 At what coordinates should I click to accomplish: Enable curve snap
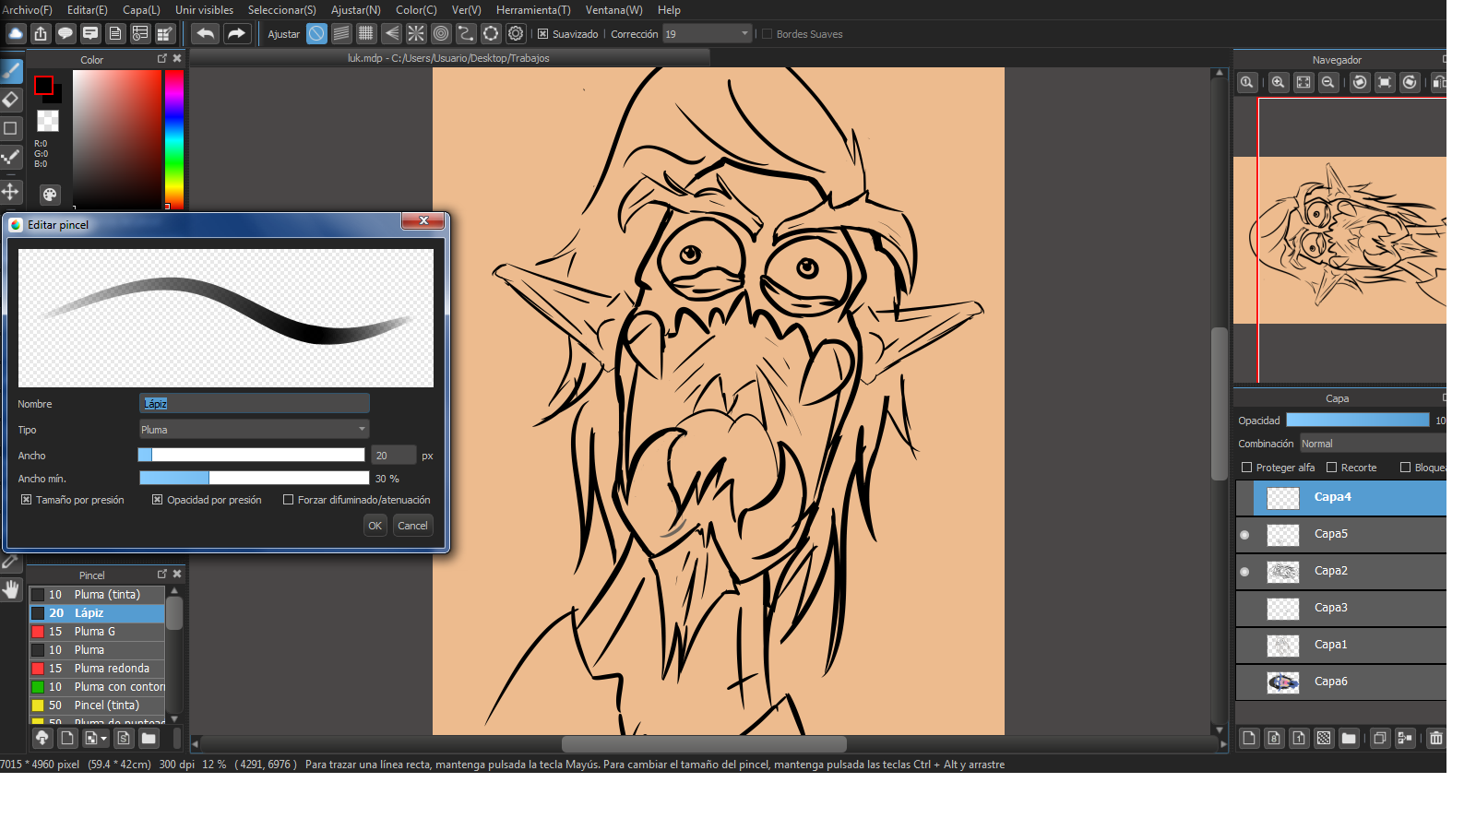[x=466, y=34]
